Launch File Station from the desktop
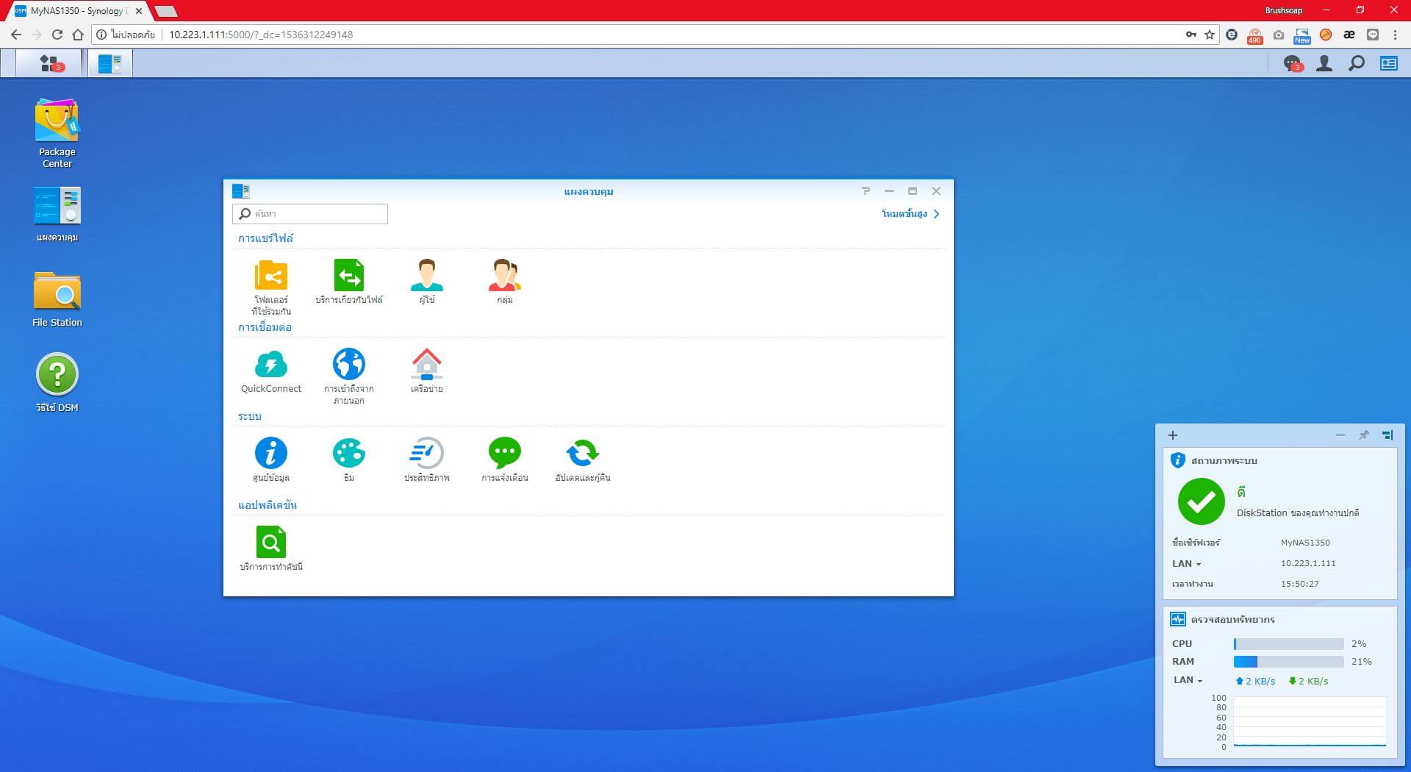Screen dimensions: 1411x772 [x=57, y=299]
